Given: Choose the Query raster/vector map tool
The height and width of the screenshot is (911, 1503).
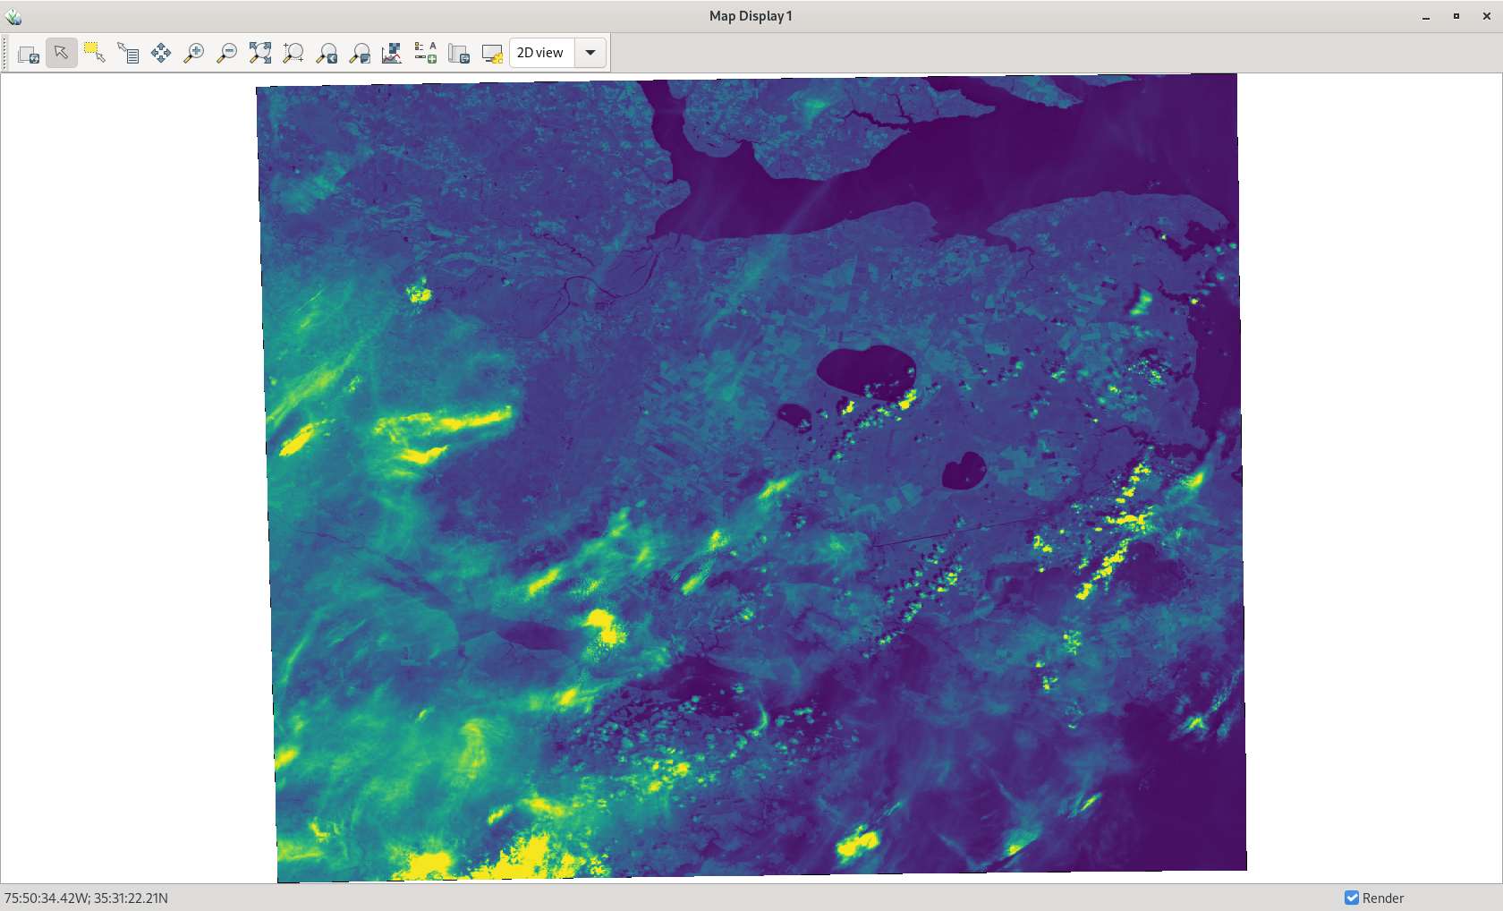Looking at the screenshot, I should point(128,54).
